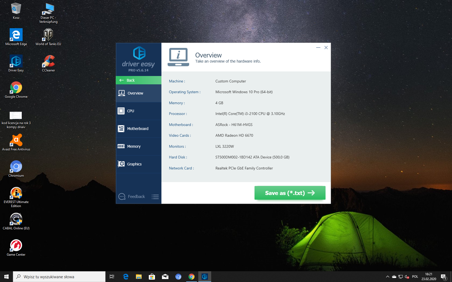The height and width of the screenshot is (282, 452).
Task: Open Edge from the taskbar
Action: 126,277
